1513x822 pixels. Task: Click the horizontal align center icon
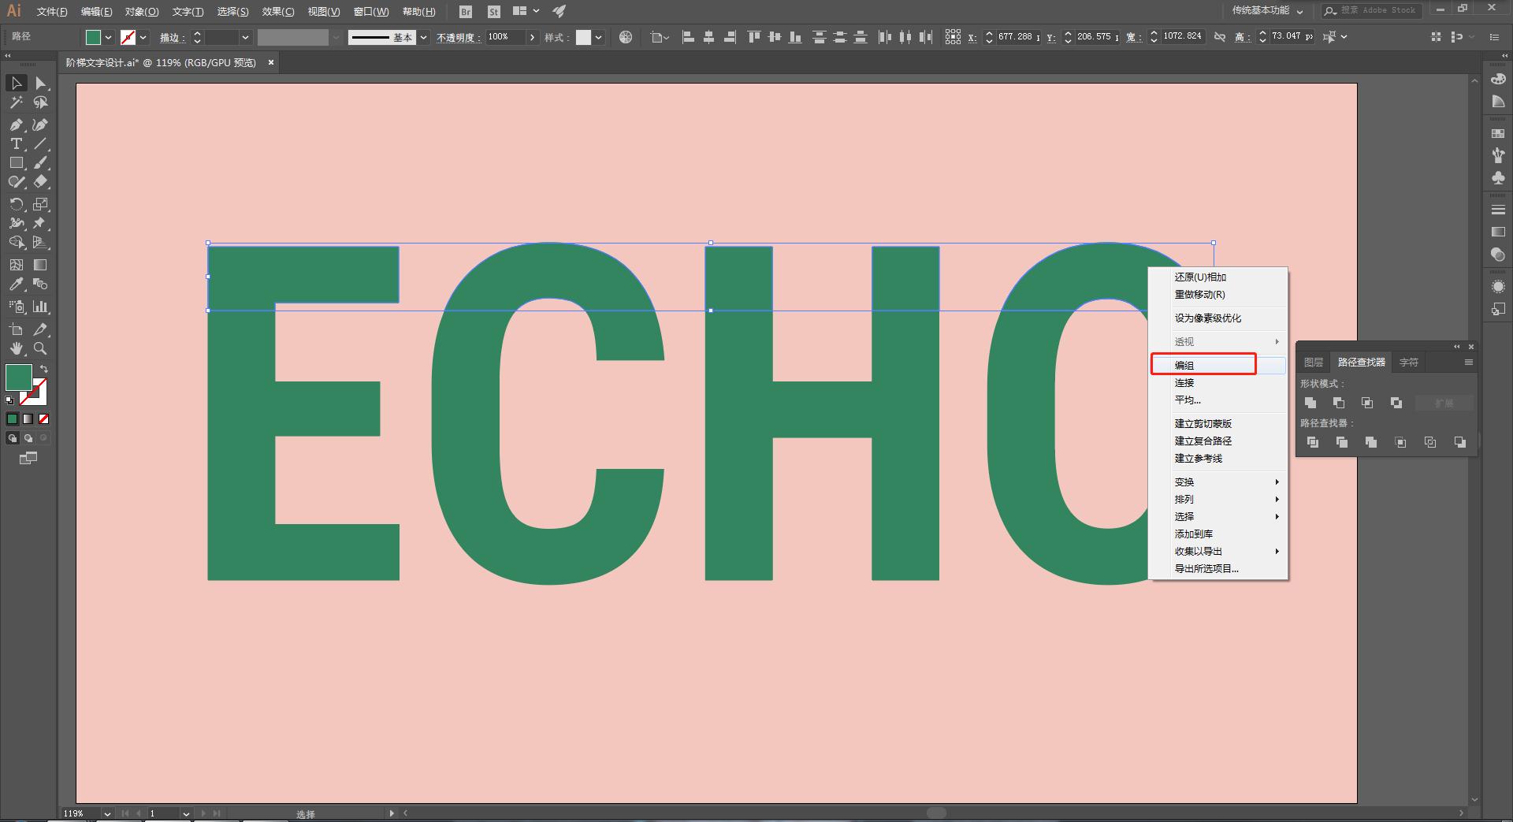[709, 37]
